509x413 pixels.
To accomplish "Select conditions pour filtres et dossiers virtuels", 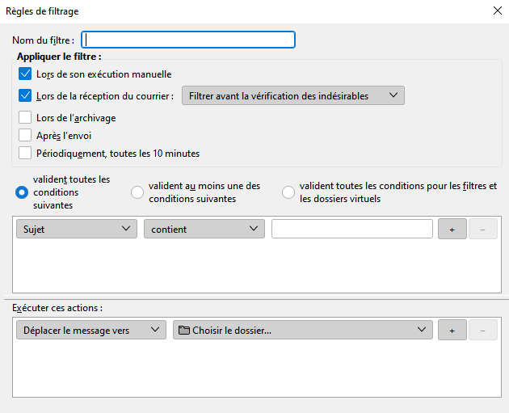I will click(288, 192).
